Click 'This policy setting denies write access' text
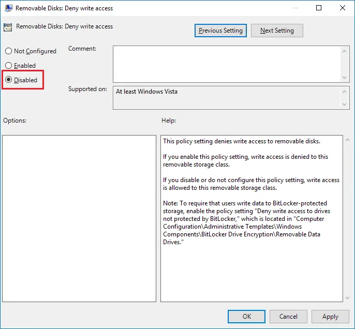 tap(242, 141)
